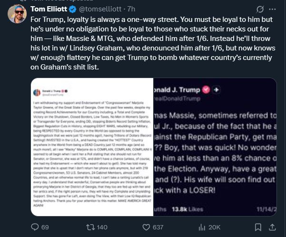Screen dimensions: 286x237
Task: Open the Tom Elliott display name link
Action: tap(49, 9)
